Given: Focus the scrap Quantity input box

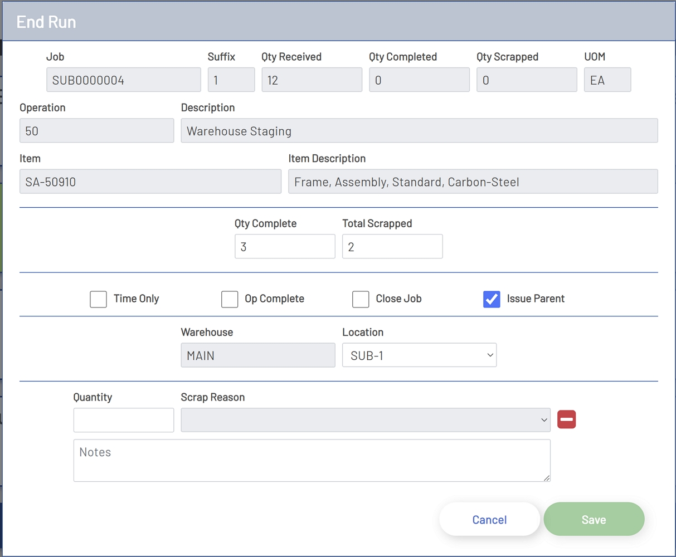Looking at the screenshot, I should (124, 420).
